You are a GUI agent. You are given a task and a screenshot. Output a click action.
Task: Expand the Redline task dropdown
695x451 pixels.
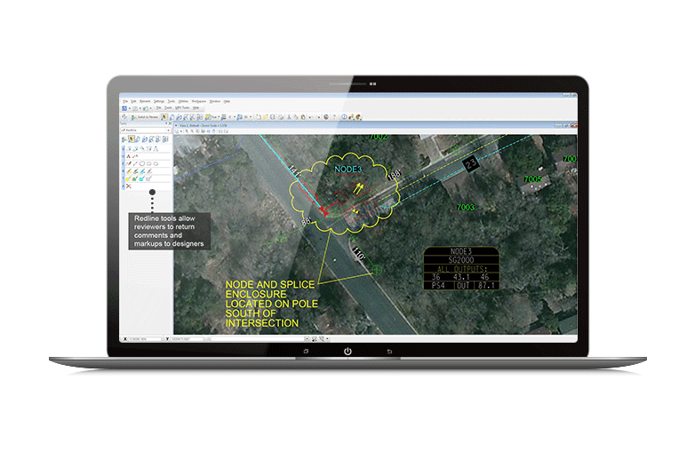(x=169, y=130)
